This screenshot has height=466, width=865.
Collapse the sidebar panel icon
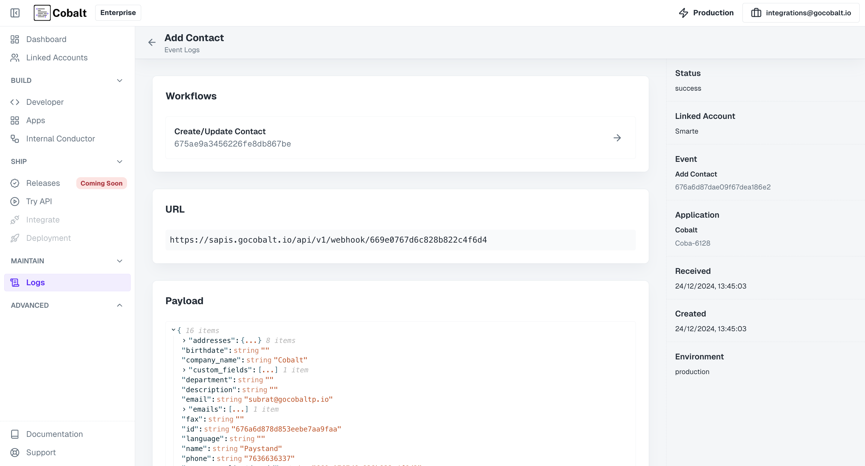coord(15,13)
